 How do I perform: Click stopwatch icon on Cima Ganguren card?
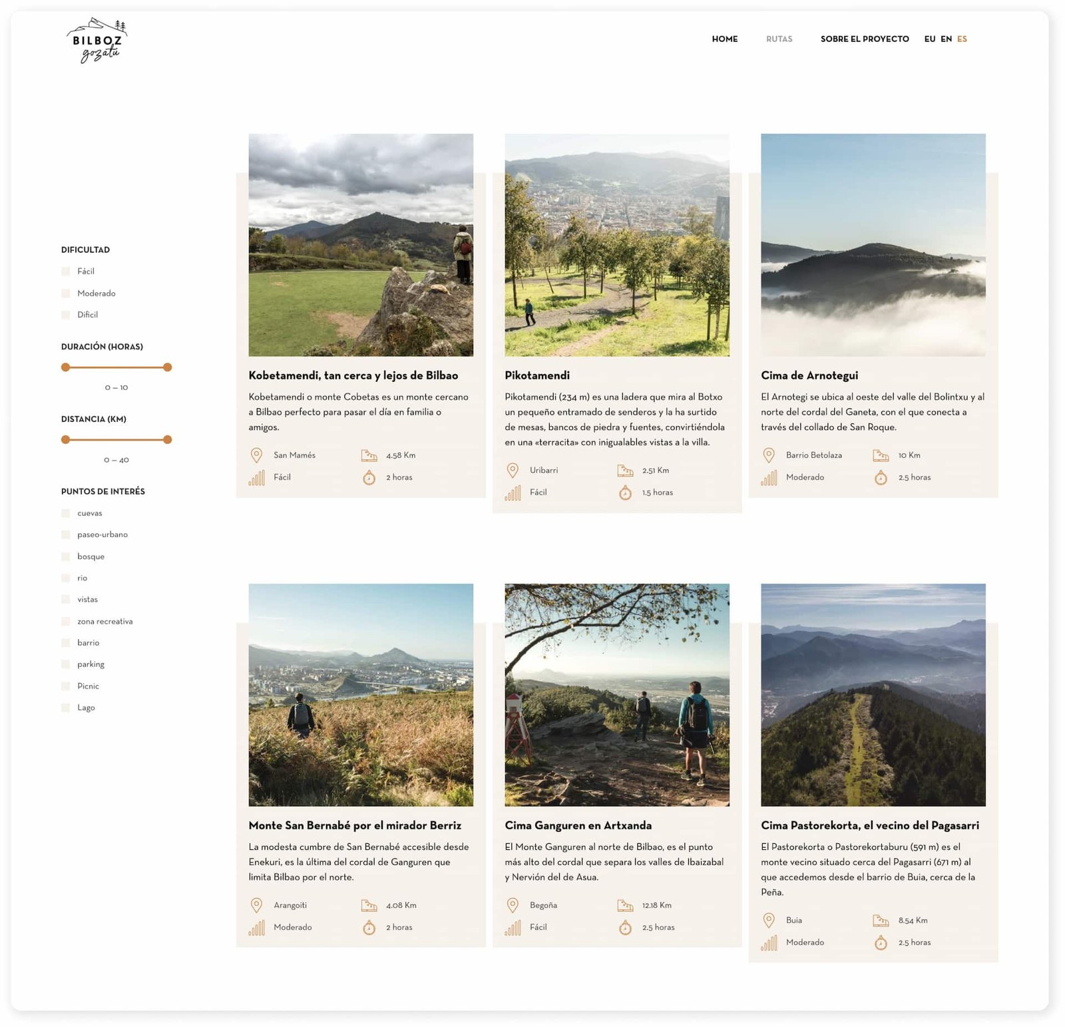tap(625, 927)
